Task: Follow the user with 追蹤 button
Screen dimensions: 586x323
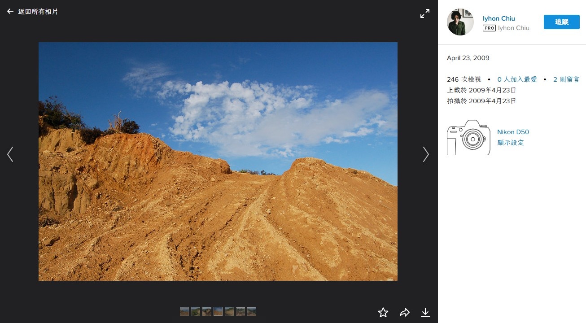Action: tap(562, 22)
